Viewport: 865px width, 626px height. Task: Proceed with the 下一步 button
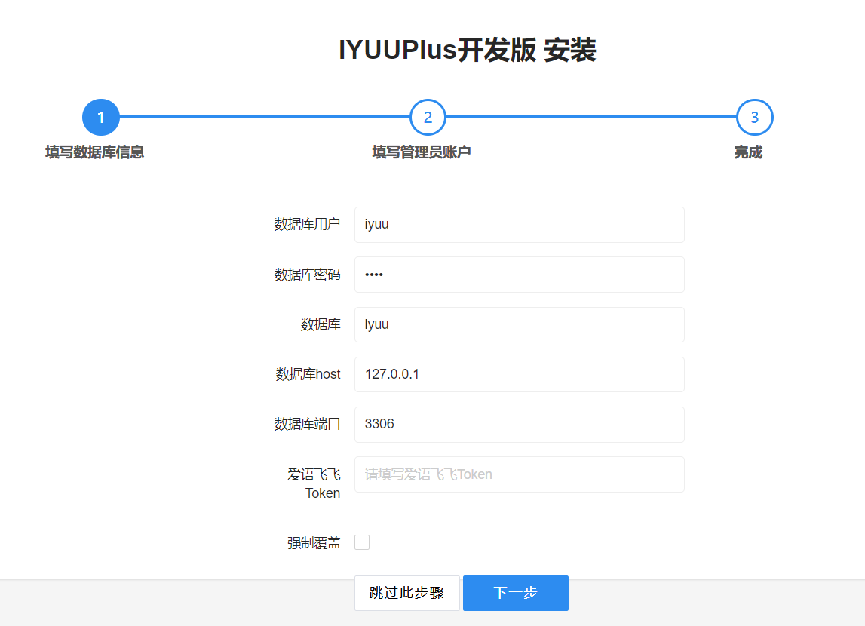coord(515,593)
